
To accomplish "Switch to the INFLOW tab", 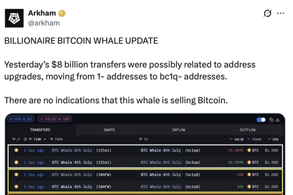I will click(x=179, y=129).
